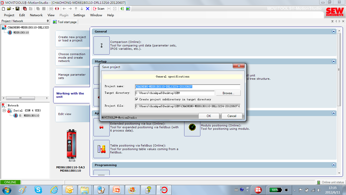Open the Network menu
Image resolution: width=346 pixels, height=195 pixels.
click(x=36, y=15)
